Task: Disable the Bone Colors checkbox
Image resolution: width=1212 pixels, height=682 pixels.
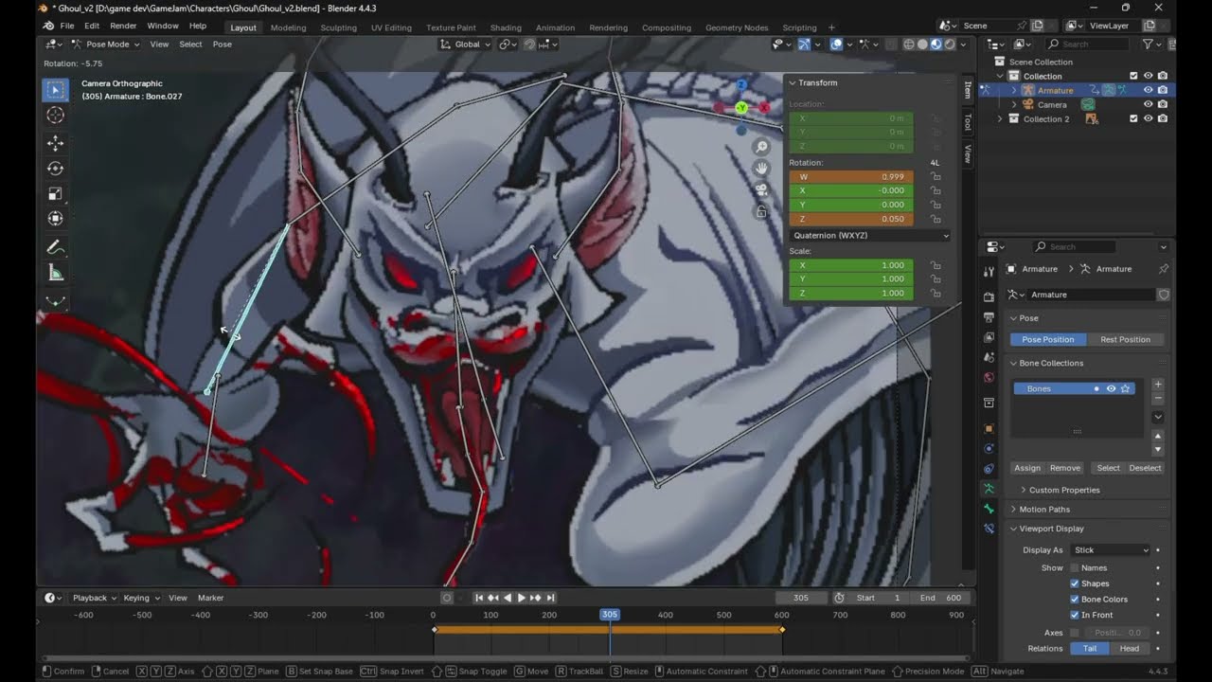Action: 1075,600
